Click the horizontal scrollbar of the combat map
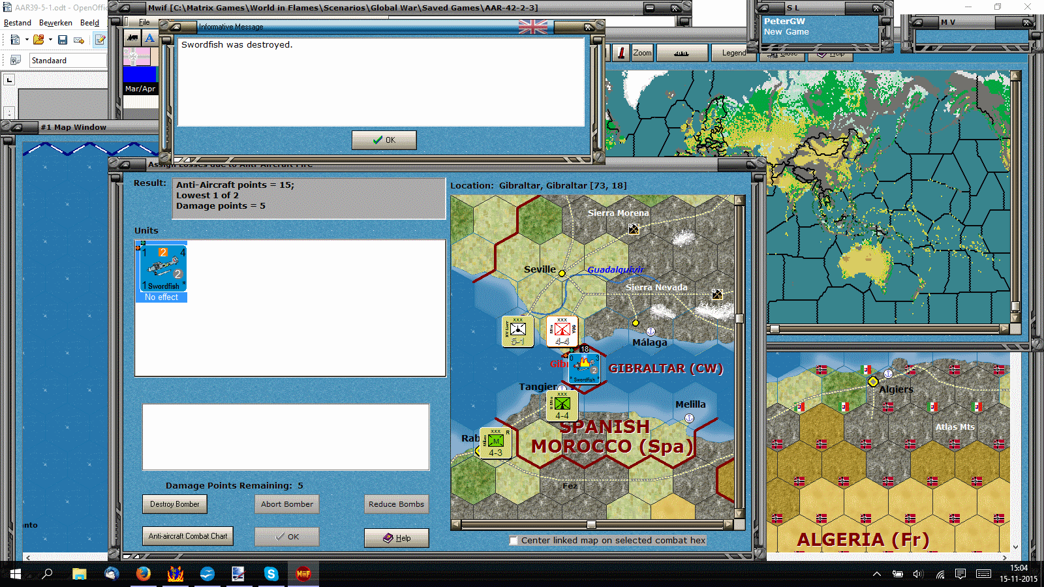Image resolution: width=1044 pixels, height=587 pixels. 591,524
